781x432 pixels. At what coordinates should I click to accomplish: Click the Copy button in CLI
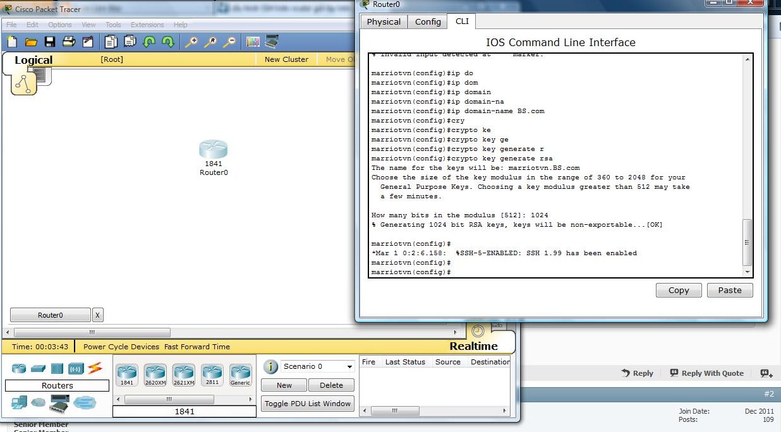(x=679, y=290)
